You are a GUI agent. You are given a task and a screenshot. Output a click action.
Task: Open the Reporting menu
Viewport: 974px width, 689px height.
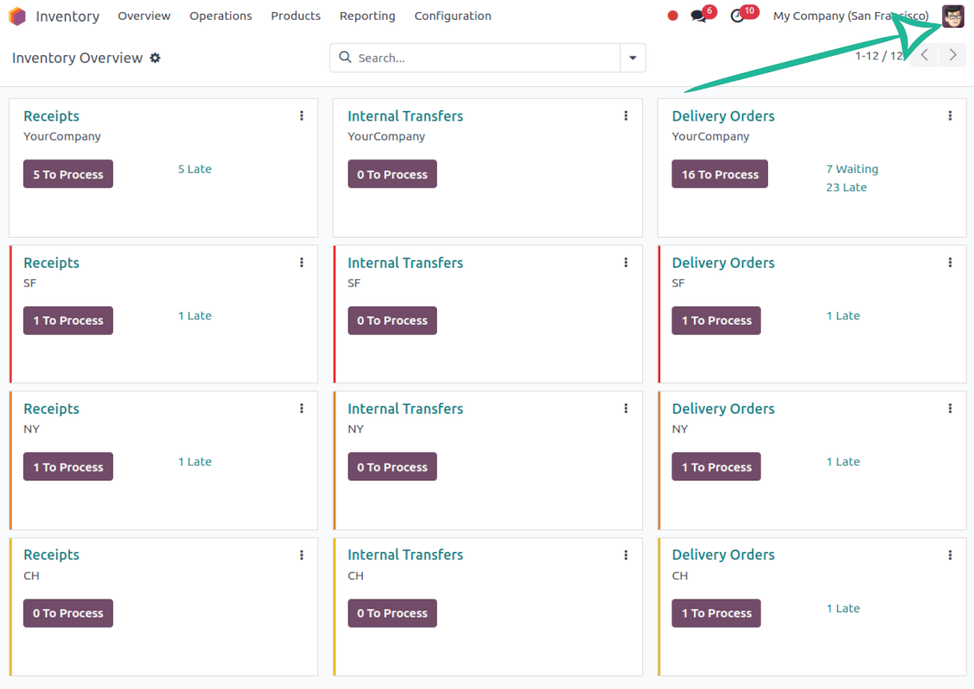click(367, 16)
